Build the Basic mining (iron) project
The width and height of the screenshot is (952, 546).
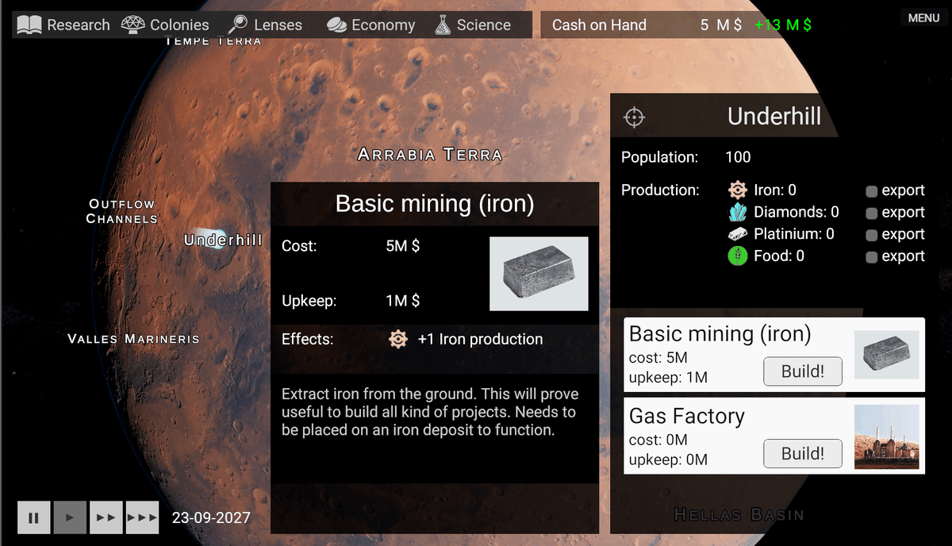[803, 371]
